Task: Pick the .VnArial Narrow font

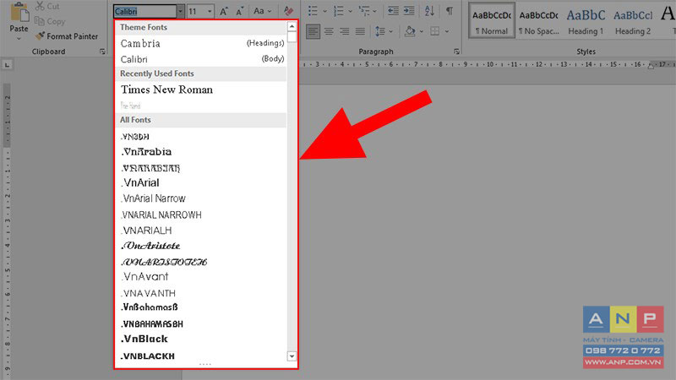Action: [201, 198]
